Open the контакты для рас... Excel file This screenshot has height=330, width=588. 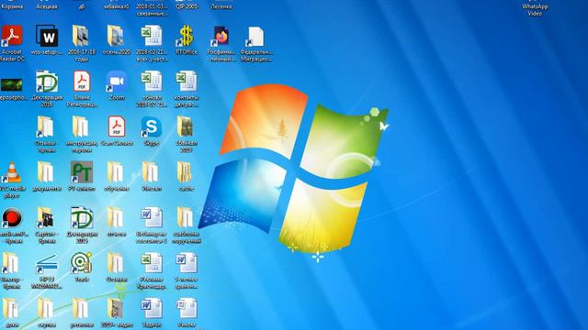(187, 82)
